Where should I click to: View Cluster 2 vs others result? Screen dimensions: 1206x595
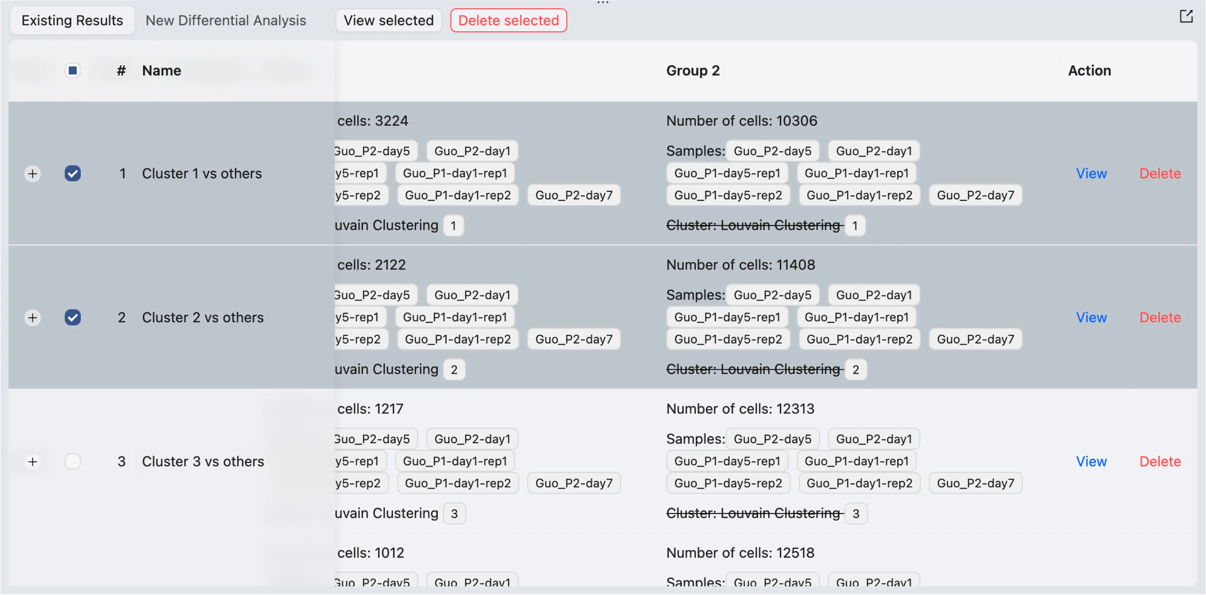pyautogui.click(x=1091, y=318)
